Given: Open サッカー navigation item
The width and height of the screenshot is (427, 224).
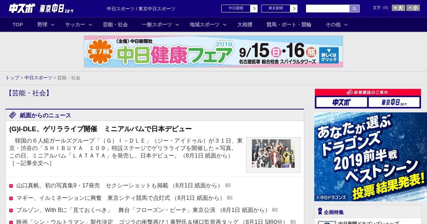Looking at the screenshot, I should 75,25.
